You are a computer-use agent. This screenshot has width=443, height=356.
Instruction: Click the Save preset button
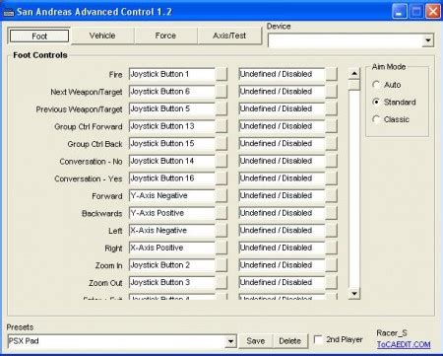256,341
